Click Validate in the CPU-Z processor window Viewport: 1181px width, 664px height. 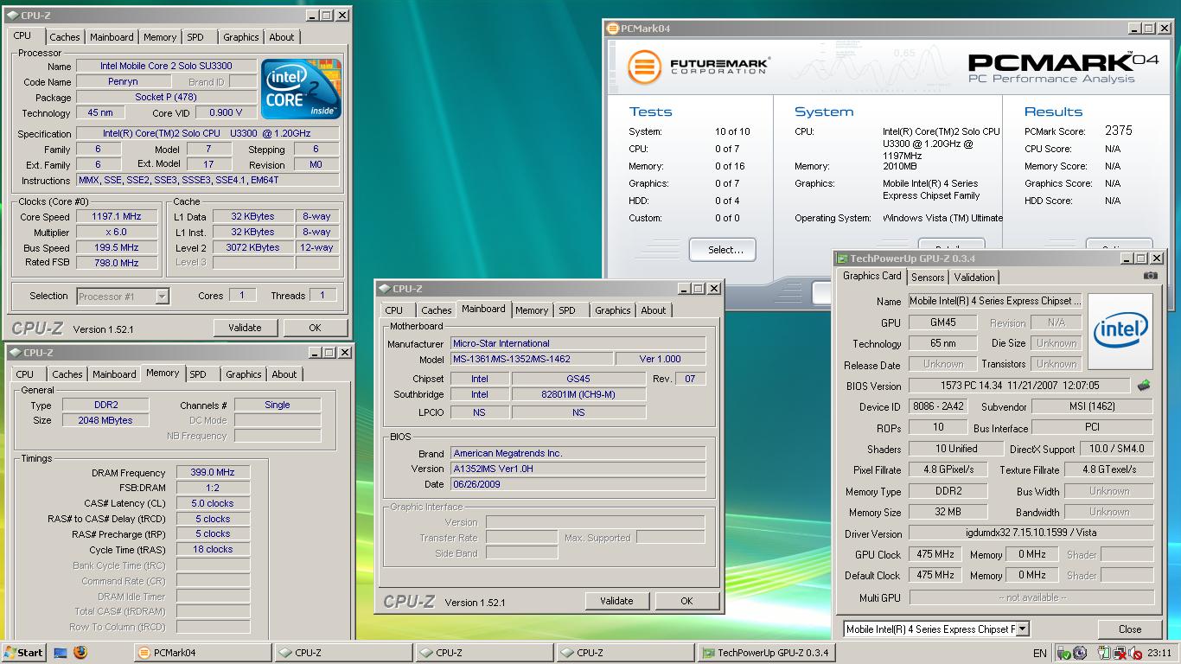click(245, 328)
